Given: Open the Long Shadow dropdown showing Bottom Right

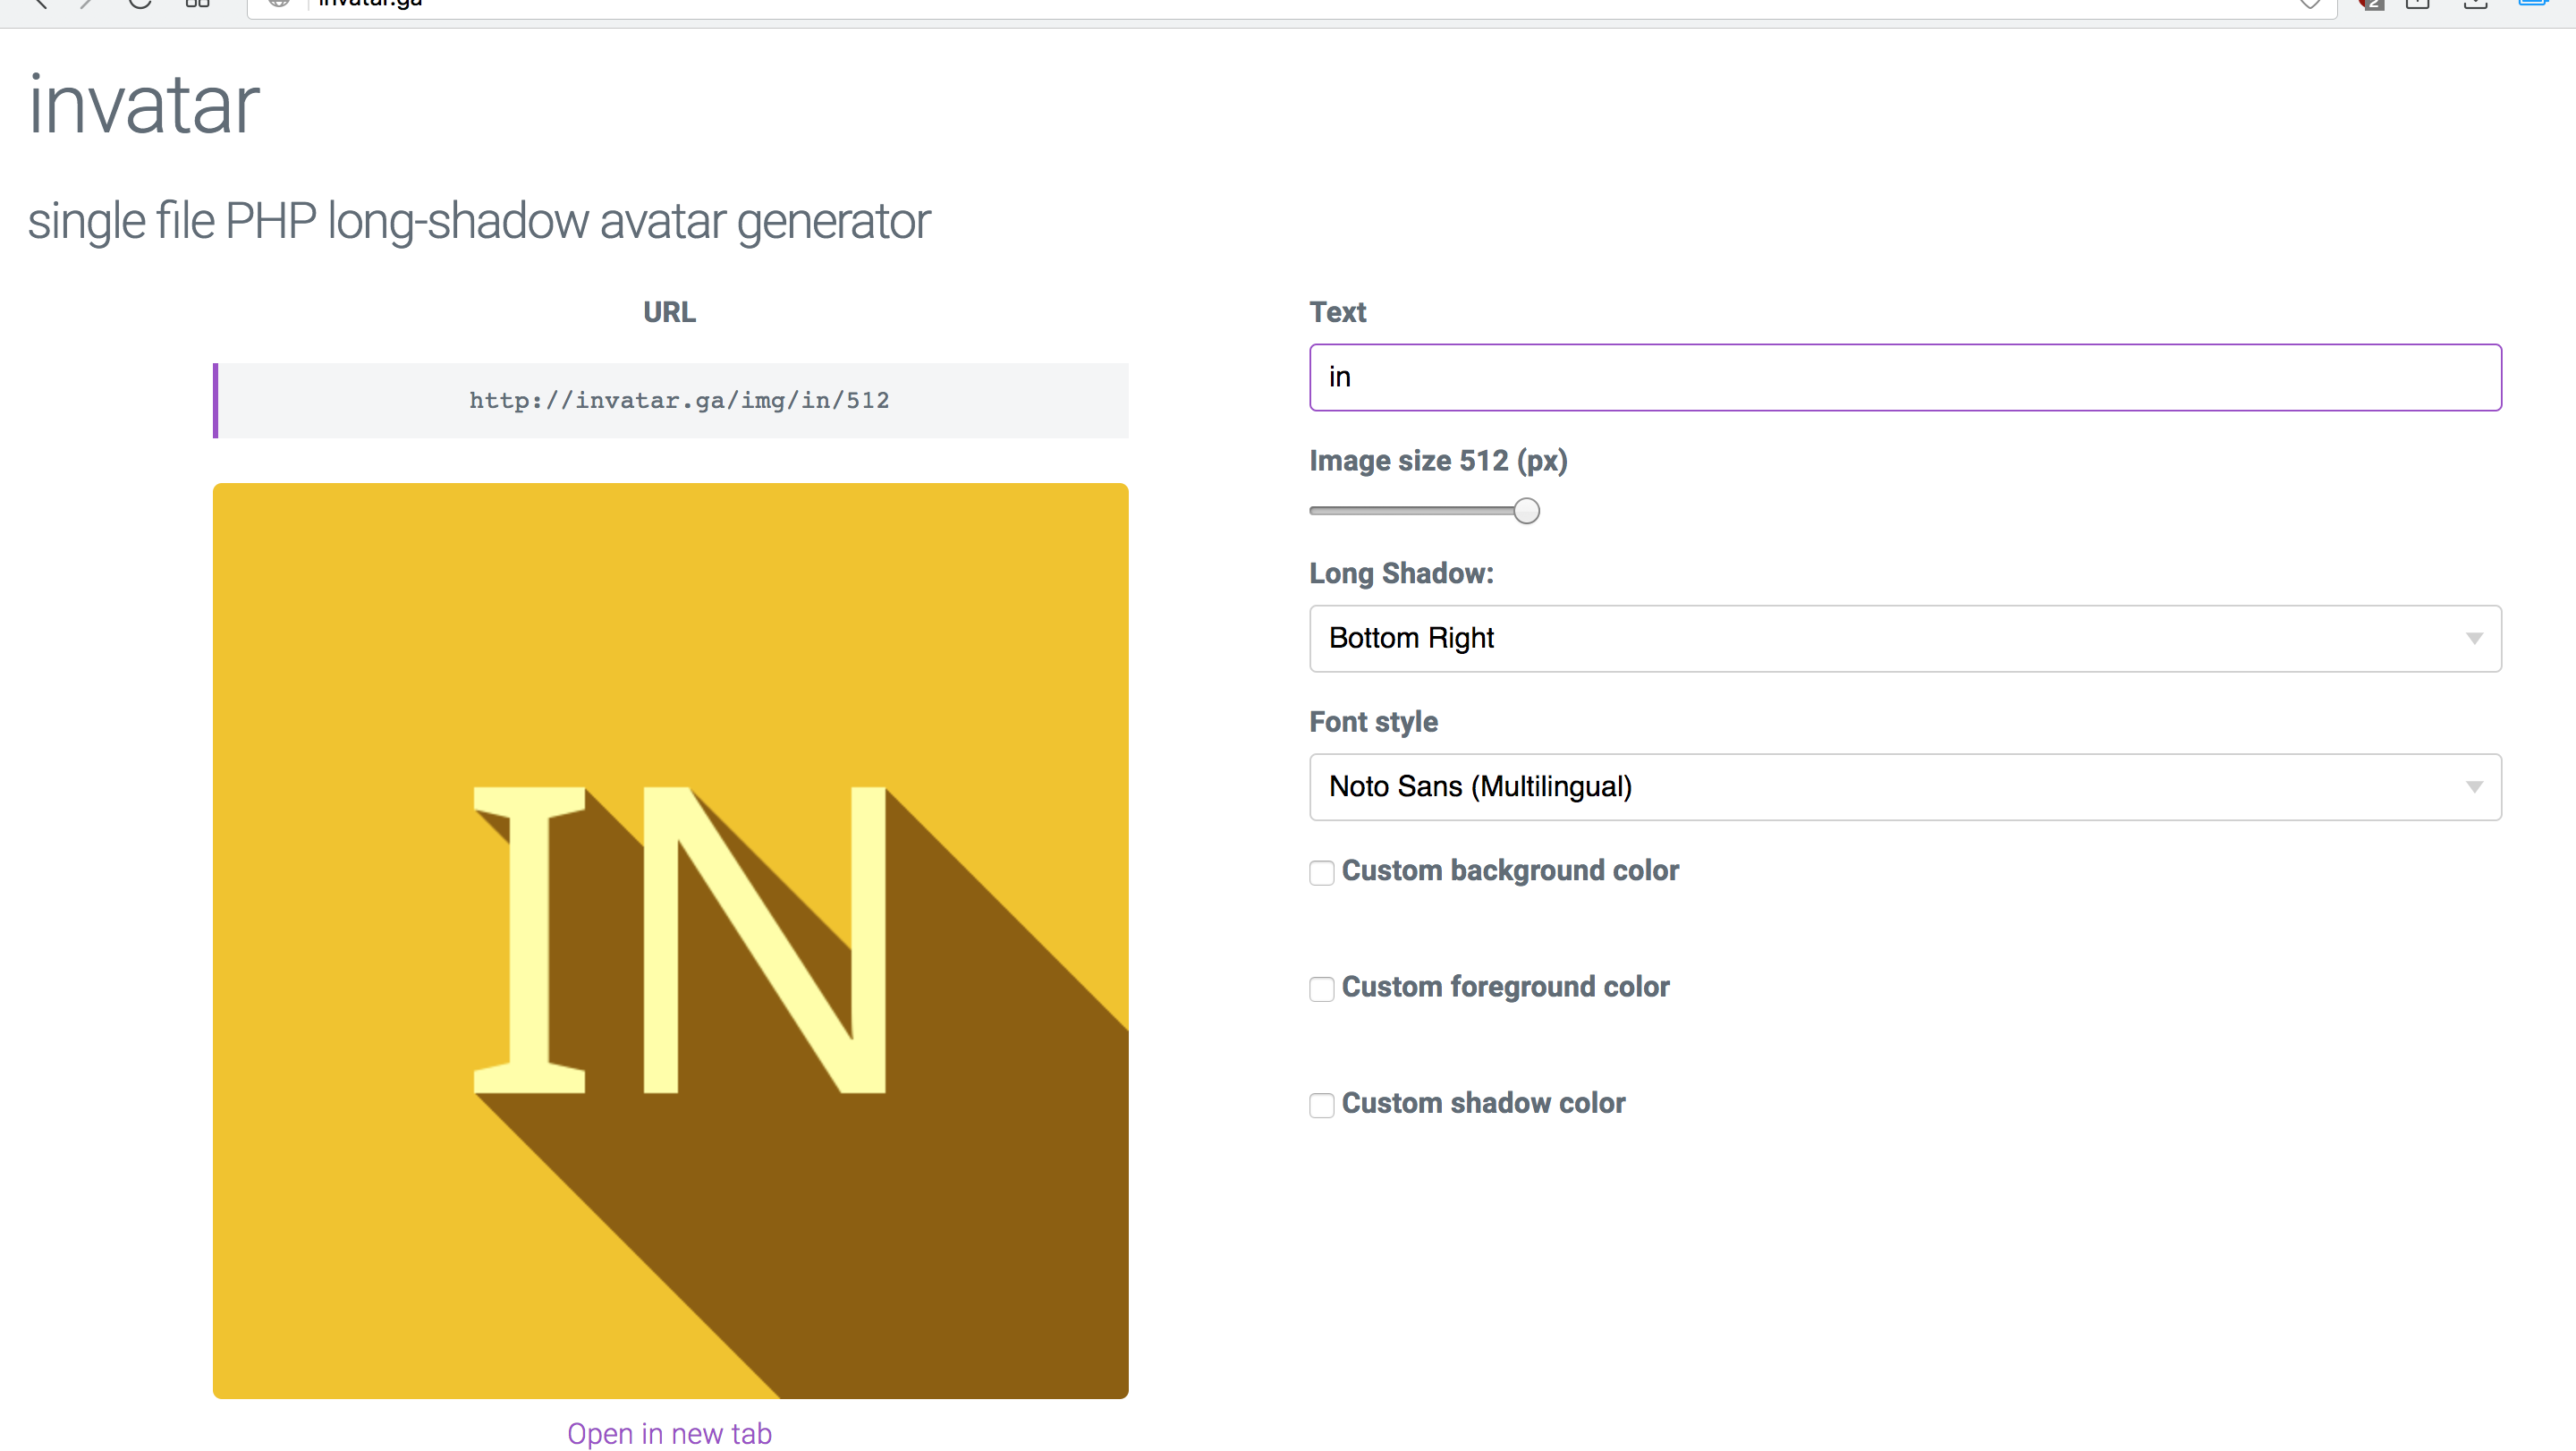Looking at the screenshot, I should pyautogui.click(x=1904, y=638).
